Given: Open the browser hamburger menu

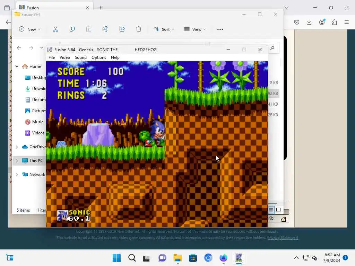Looking at the screenshot, I should point(347,22).
